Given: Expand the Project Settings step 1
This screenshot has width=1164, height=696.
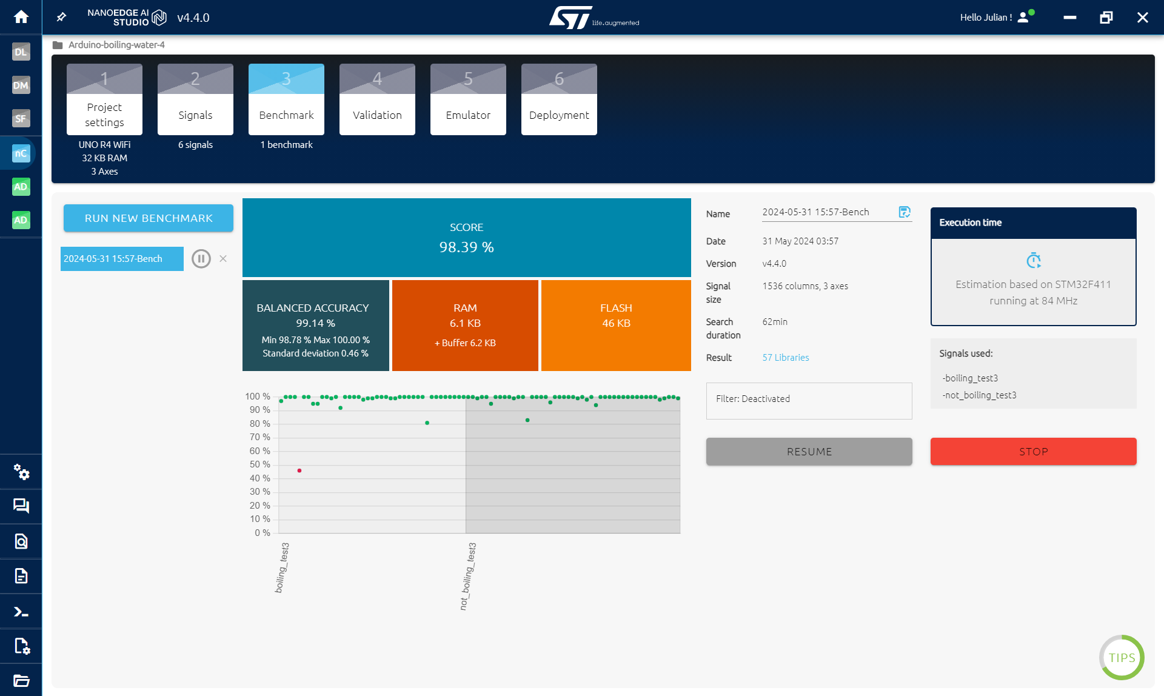Looking at the screenshot, I should (x=104, y=99).
